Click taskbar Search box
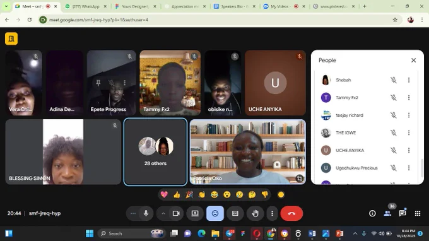429x241 pixels. point(131,233)
